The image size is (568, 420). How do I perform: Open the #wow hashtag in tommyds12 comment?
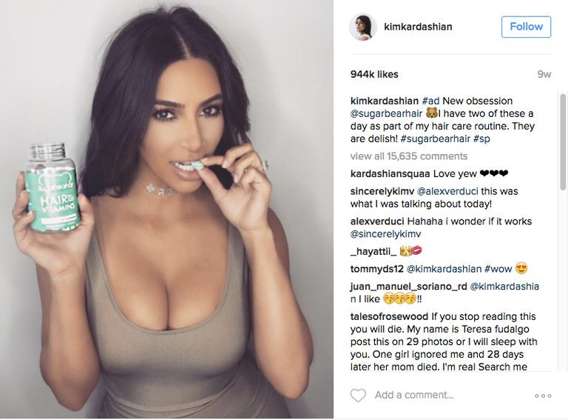coord(498,269)
